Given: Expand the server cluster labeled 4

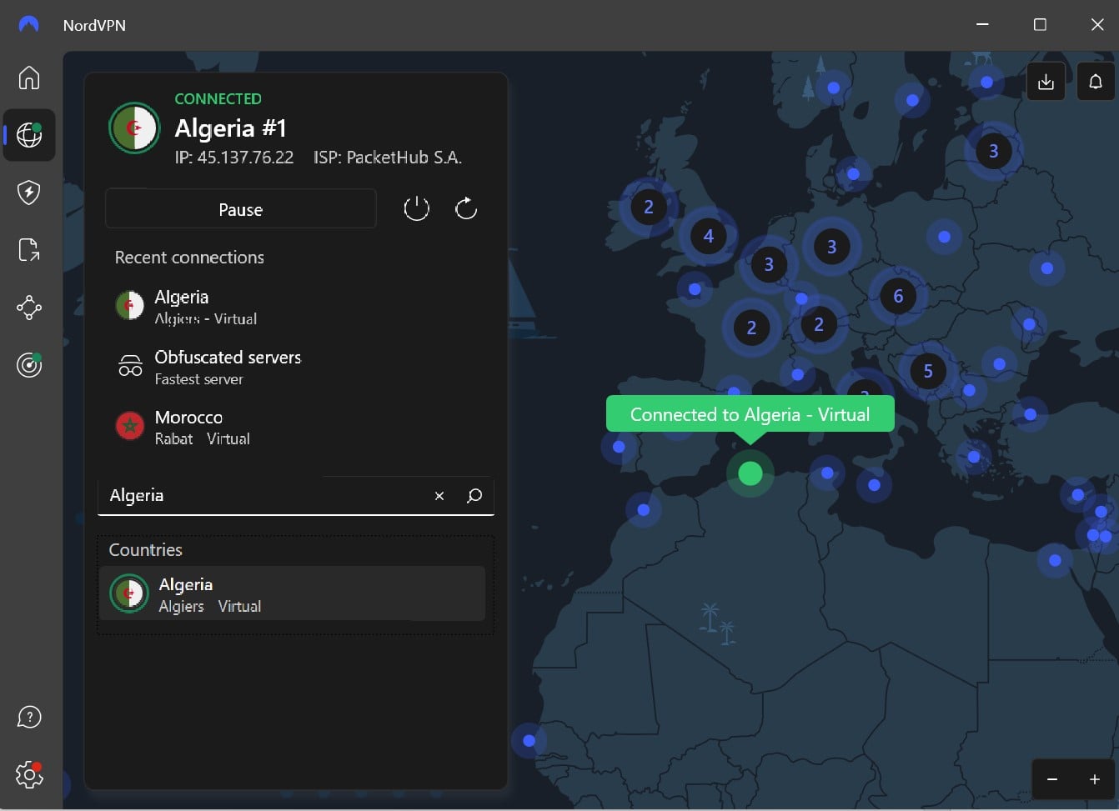Looking at the screenshot, I should 708,236.
